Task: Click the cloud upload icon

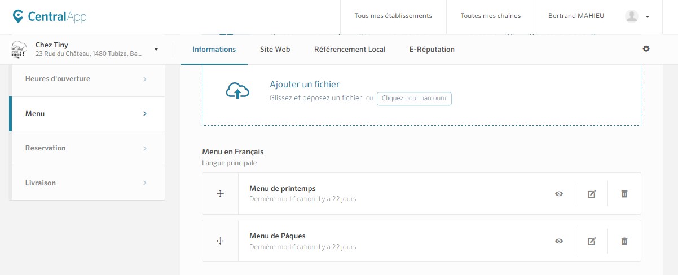Action: 237,91
